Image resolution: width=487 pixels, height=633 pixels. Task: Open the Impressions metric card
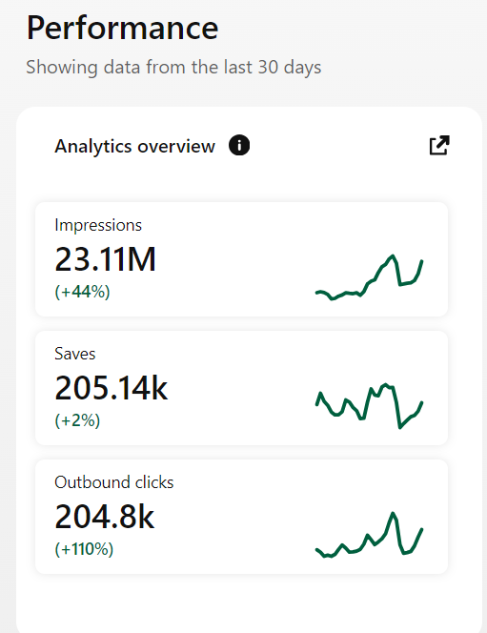[241, 259]
